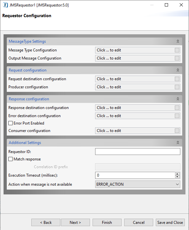This screenshot has width=189, height=230.
Task: Open Message Type Configuration edit button
Action: [177, 50]
